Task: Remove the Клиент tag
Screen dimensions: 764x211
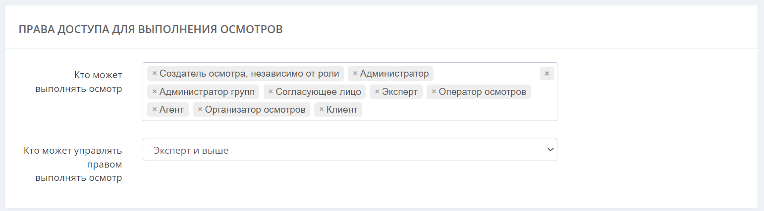Action: point(322,109)
